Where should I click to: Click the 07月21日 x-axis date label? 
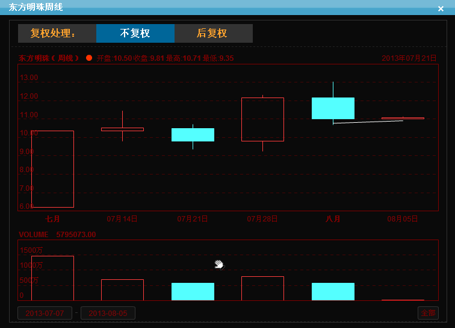[x=193, y=219]
